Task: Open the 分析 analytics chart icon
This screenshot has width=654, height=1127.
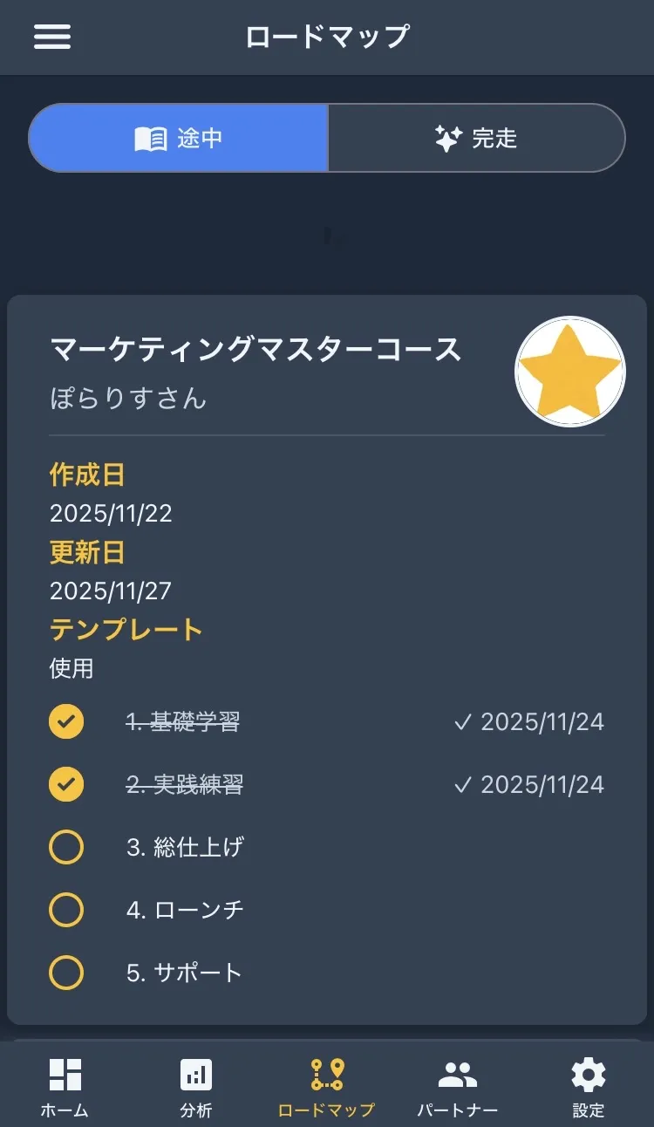Action: pos(196,1075)
